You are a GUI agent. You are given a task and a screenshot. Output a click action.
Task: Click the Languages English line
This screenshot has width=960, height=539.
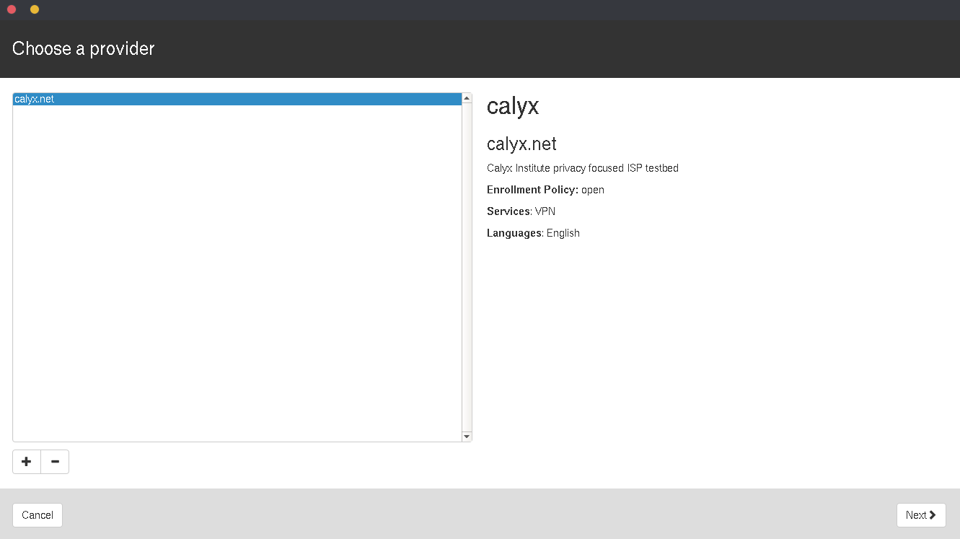click(x=533, y=233)
